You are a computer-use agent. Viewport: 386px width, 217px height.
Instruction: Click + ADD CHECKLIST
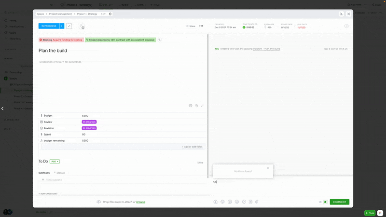pyautogui.click(x=48, y=194)
